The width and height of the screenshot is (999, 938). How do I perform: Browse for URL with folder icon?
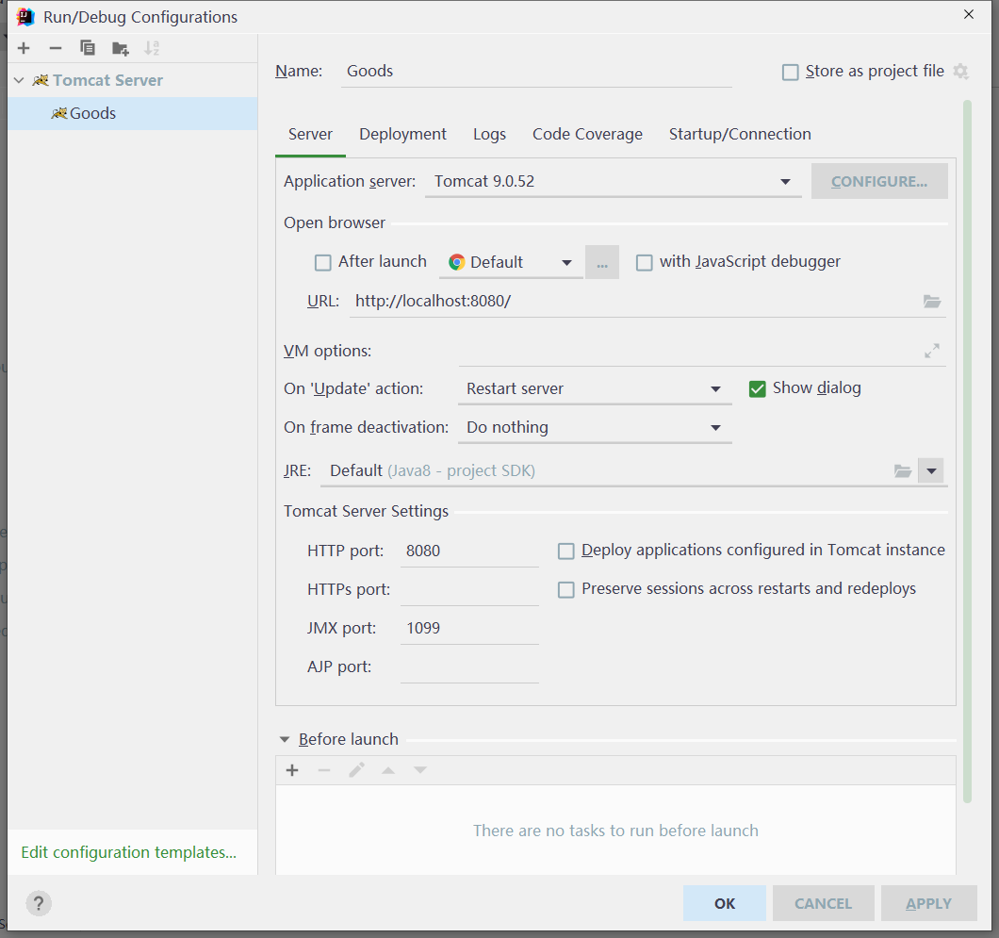[932, 302]
